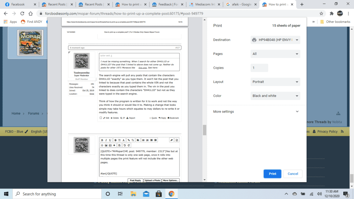Switch to the Mediacom Inbox tab

[x=204, y=4]
